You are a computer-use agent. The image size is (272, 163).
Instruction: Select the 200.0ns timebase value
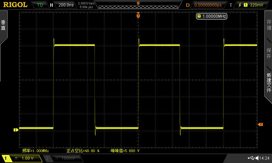(66, 5)
